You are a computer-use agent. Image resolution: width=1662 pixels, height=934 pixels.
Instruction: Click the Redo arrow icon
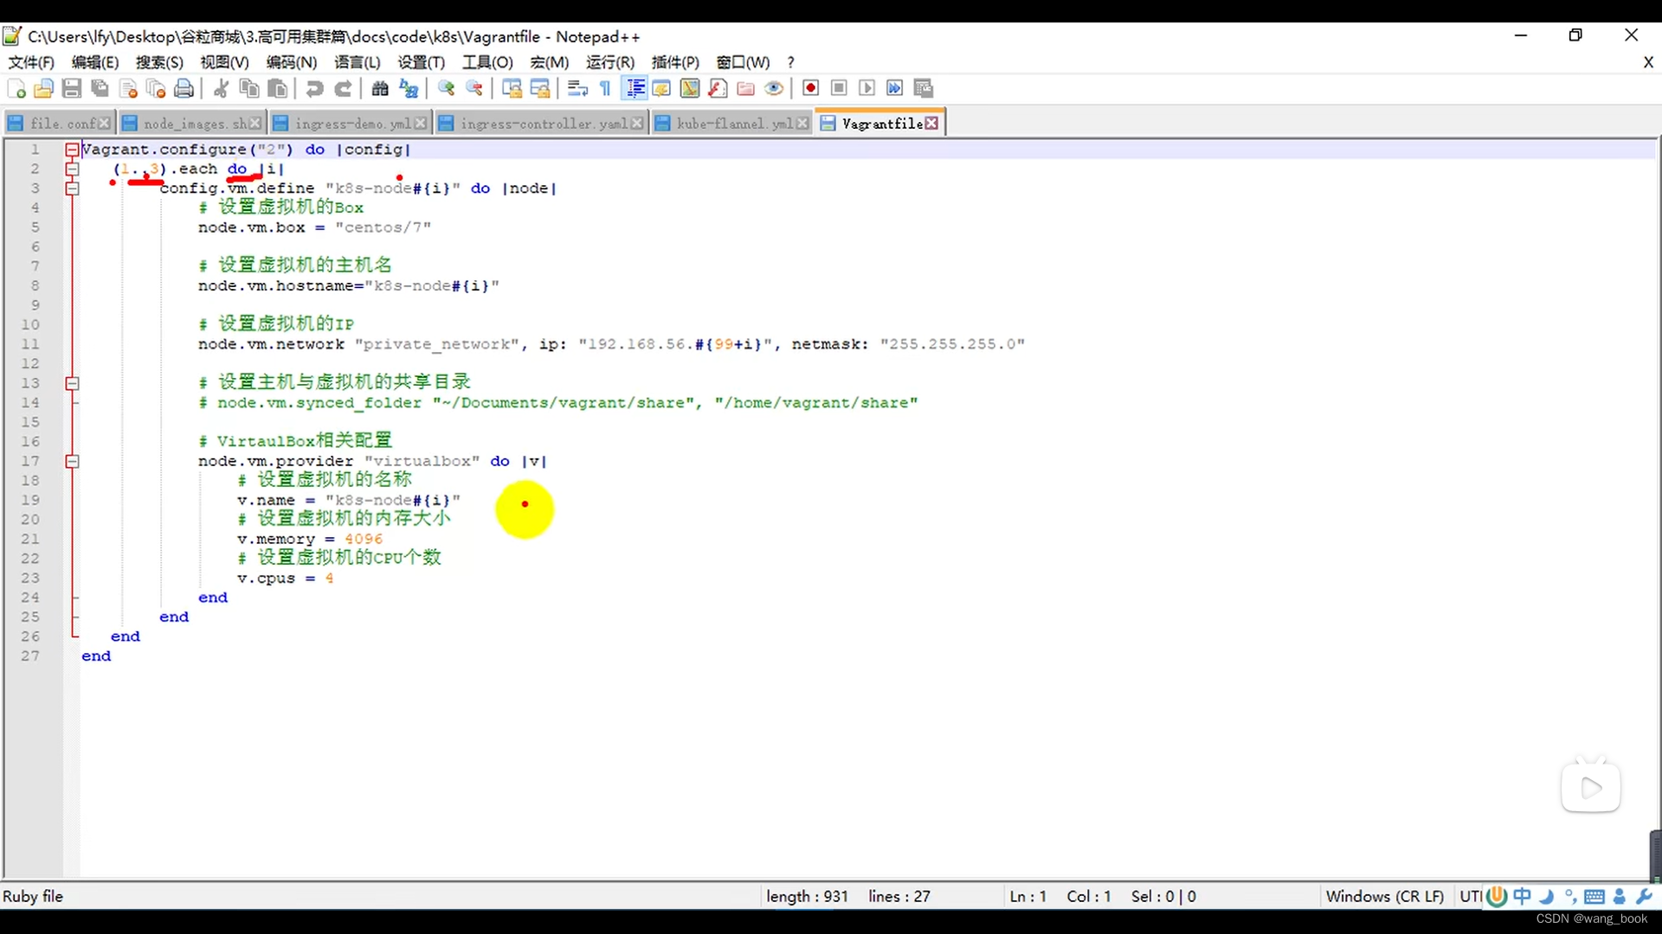point(343,88)
